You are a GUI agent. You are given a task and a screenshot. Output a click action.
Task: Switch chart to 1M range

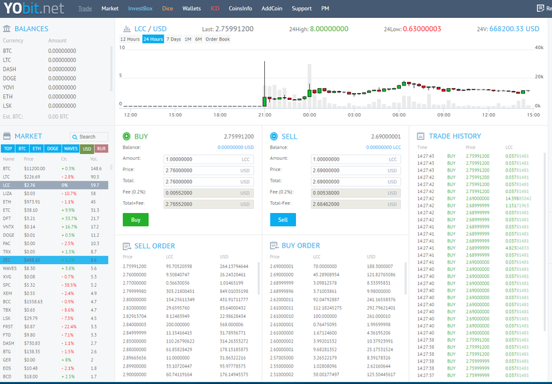188,39
